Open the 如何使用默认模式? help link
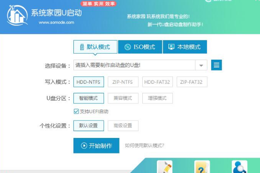The image size is (260, 173). coord(145,146)
